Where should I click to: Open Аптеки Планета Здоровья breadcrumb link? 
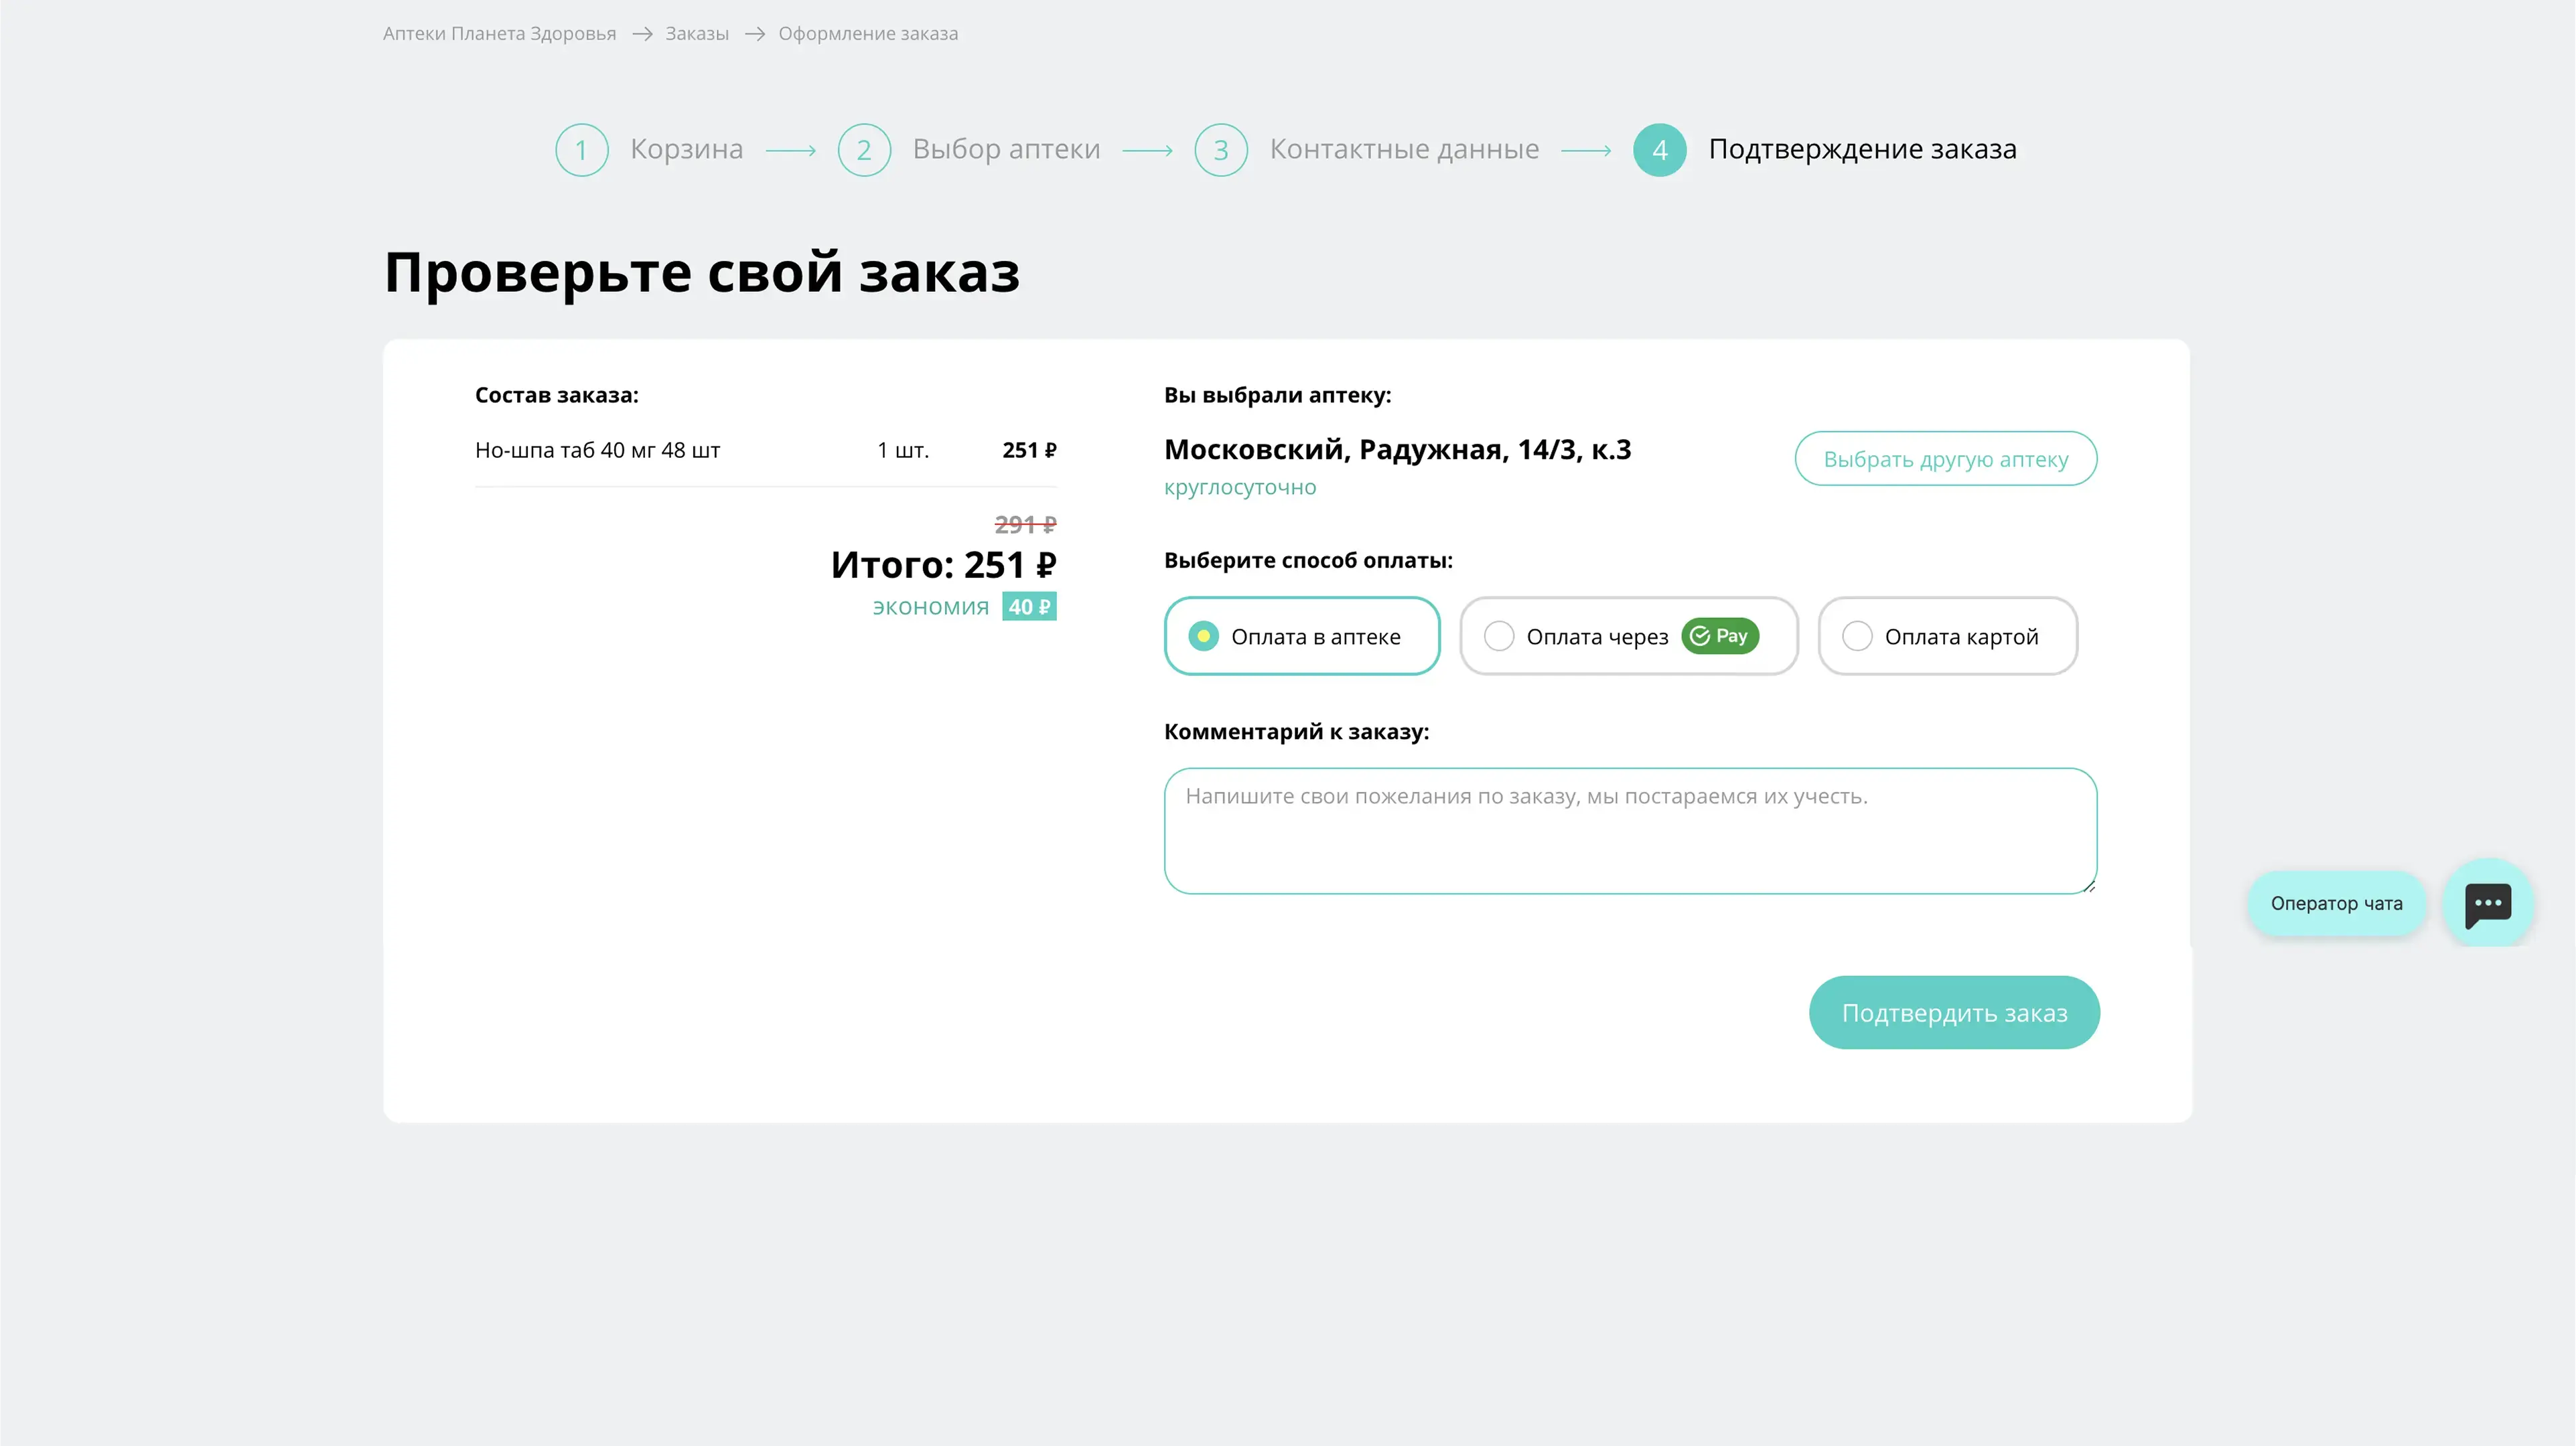[499, 34]
